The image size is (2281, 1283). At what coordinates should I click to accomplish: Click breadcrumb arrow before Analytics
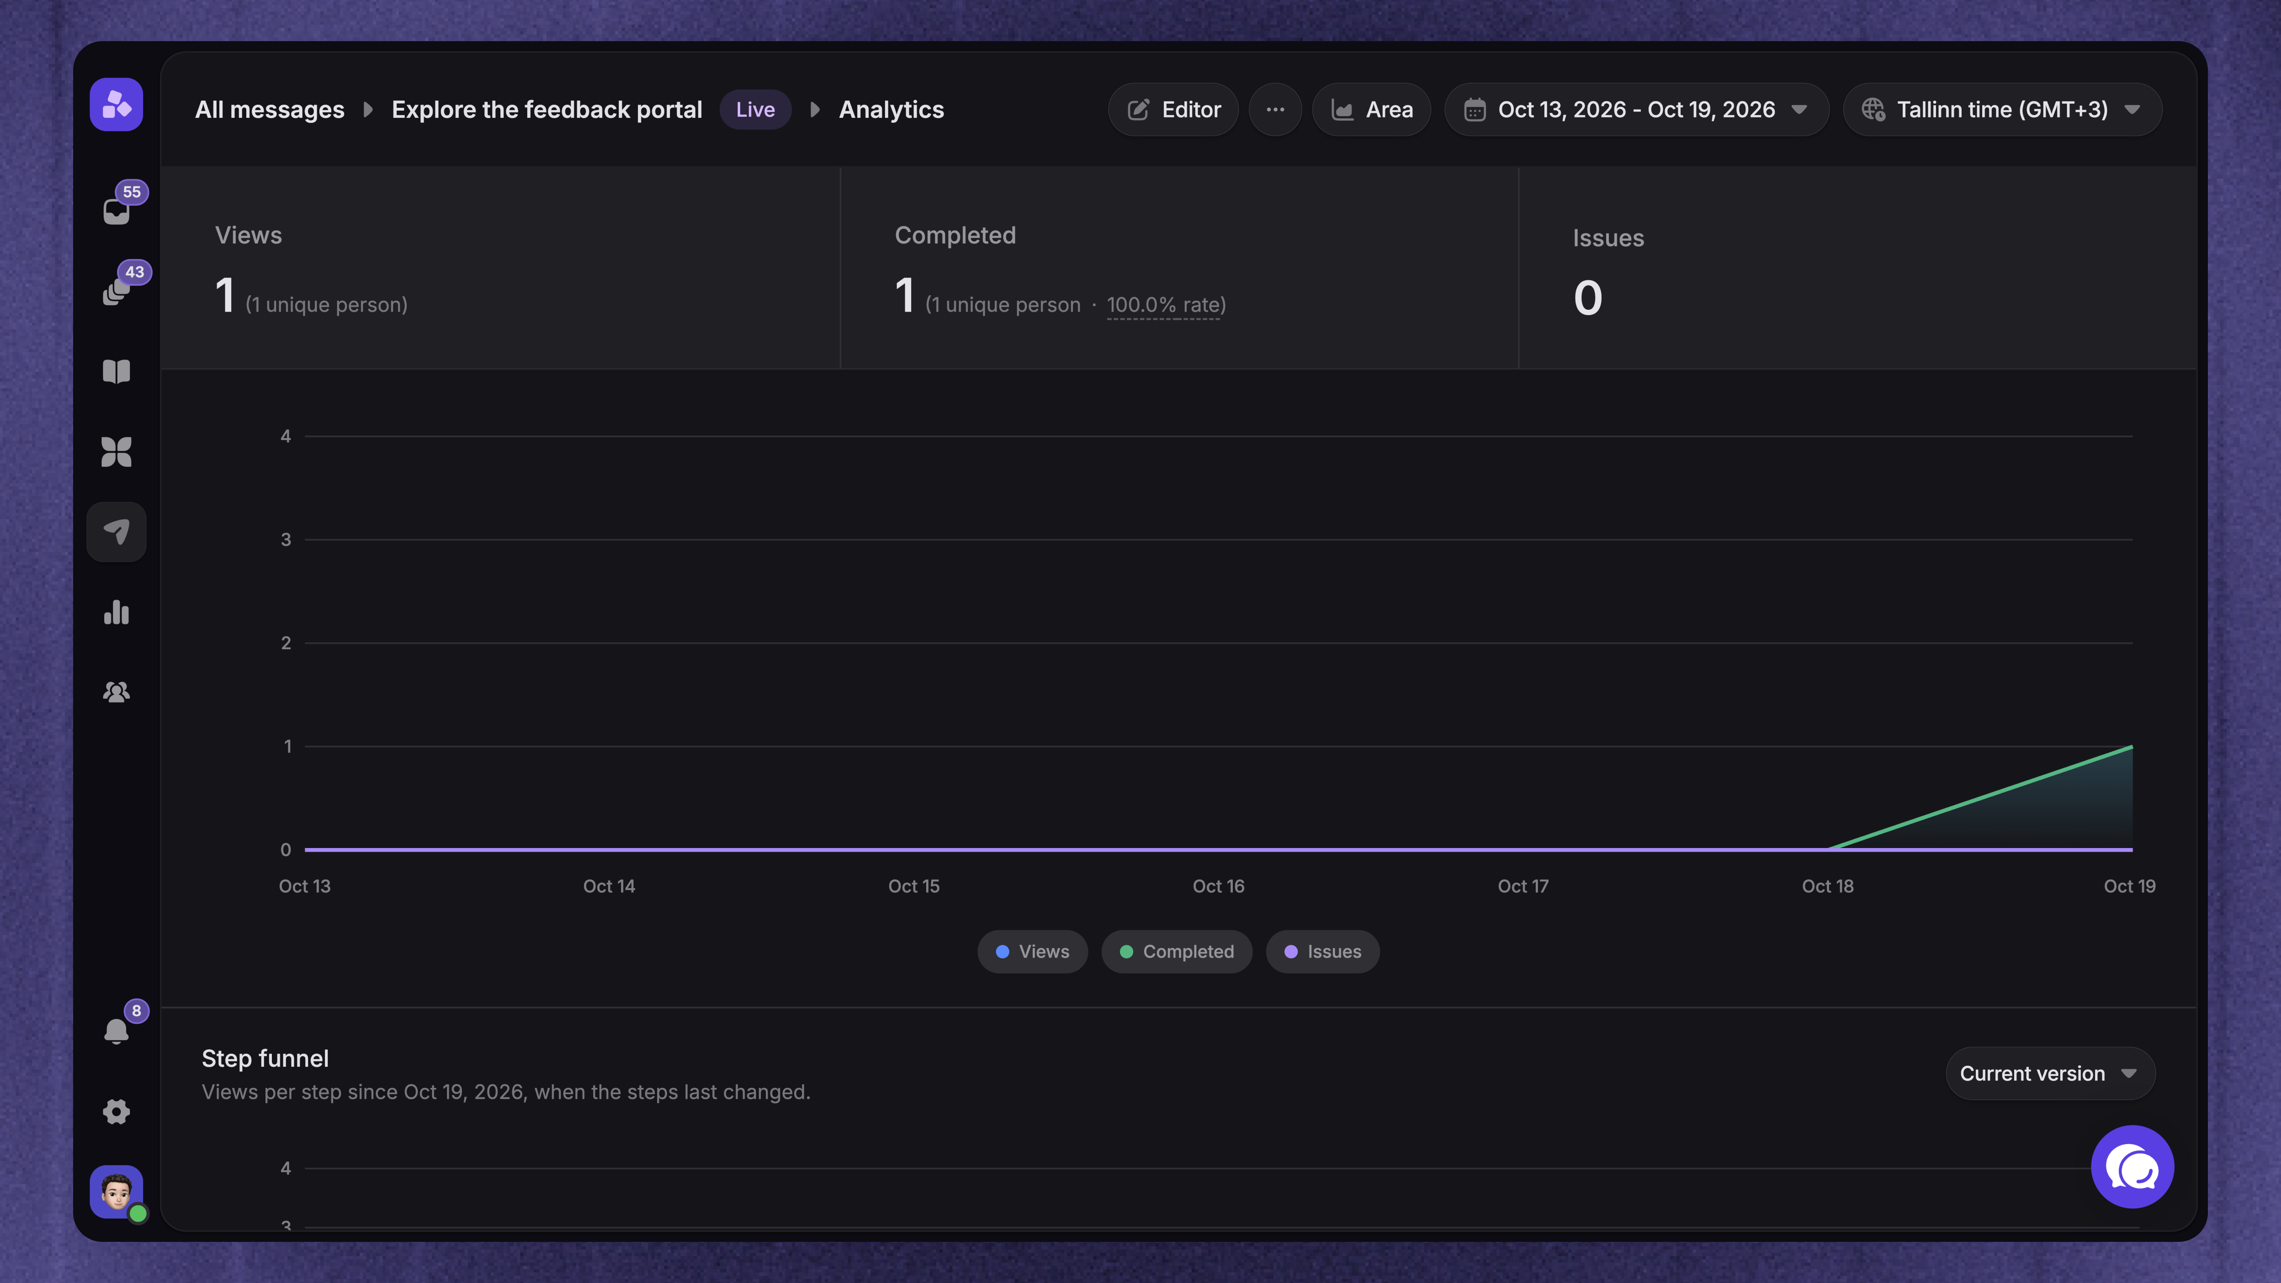click(x=816, y=110)
